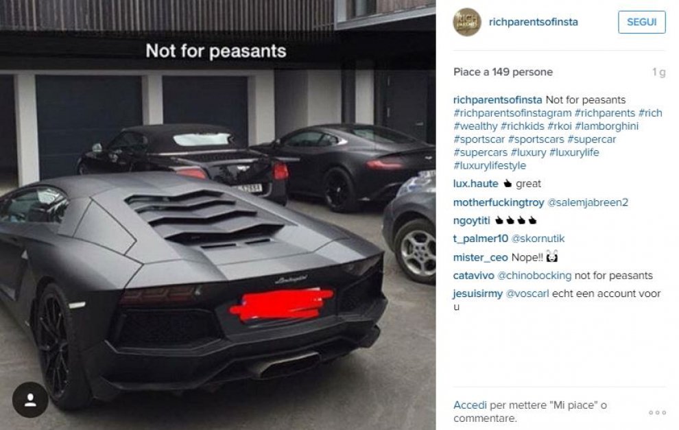
Task: Open #lamborghini hashtag
Action: [x=606, y=126]
